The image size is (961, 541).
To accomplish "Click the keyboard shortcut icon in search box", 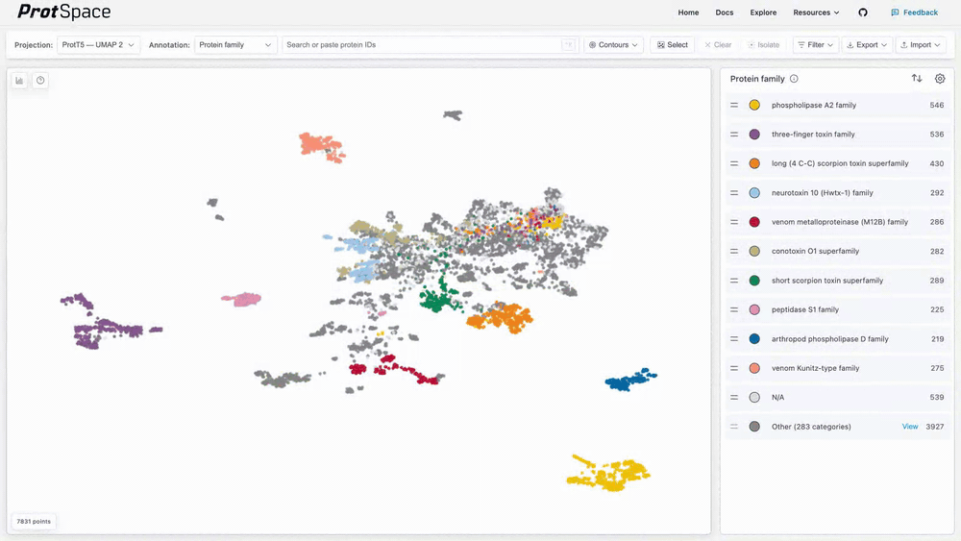I will point(568,45).
